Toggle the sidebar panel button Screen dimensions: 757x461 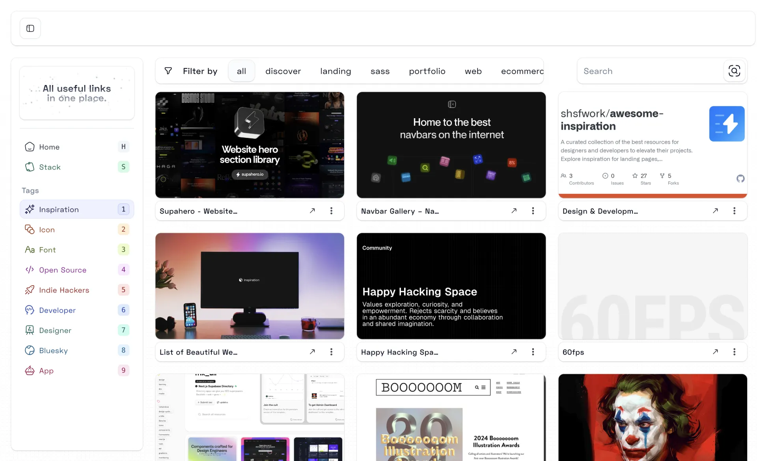(x=30, y=28)
